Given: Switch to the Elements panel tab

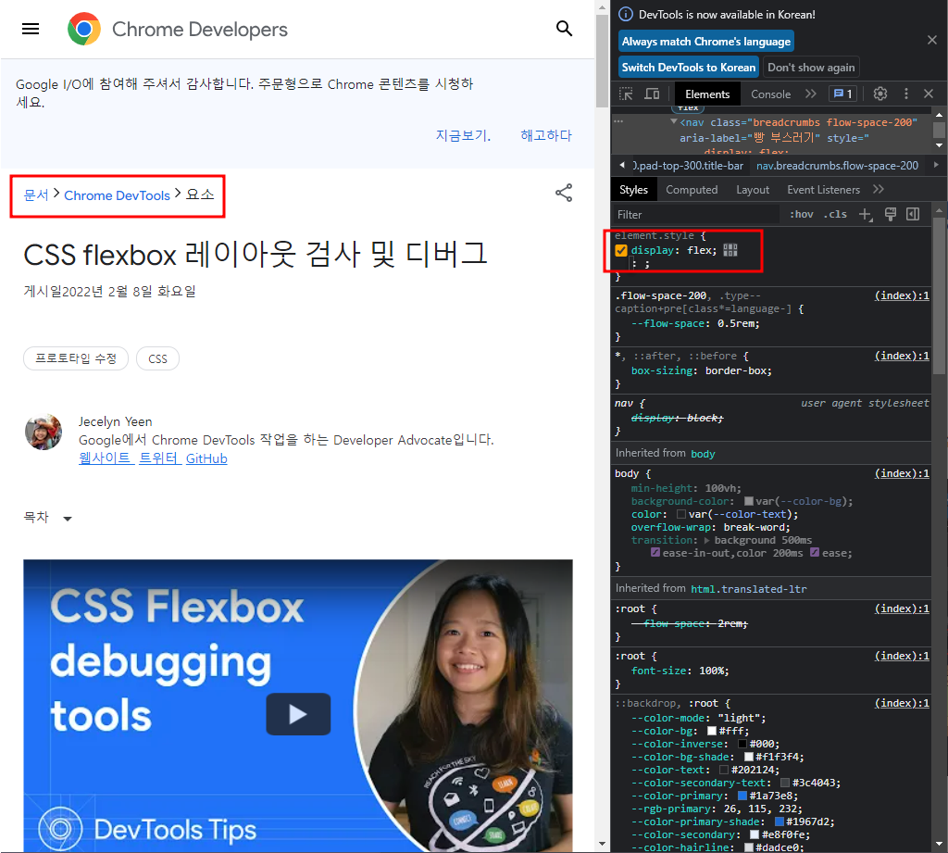Looking at the screenshot, I should click(706, 94).
